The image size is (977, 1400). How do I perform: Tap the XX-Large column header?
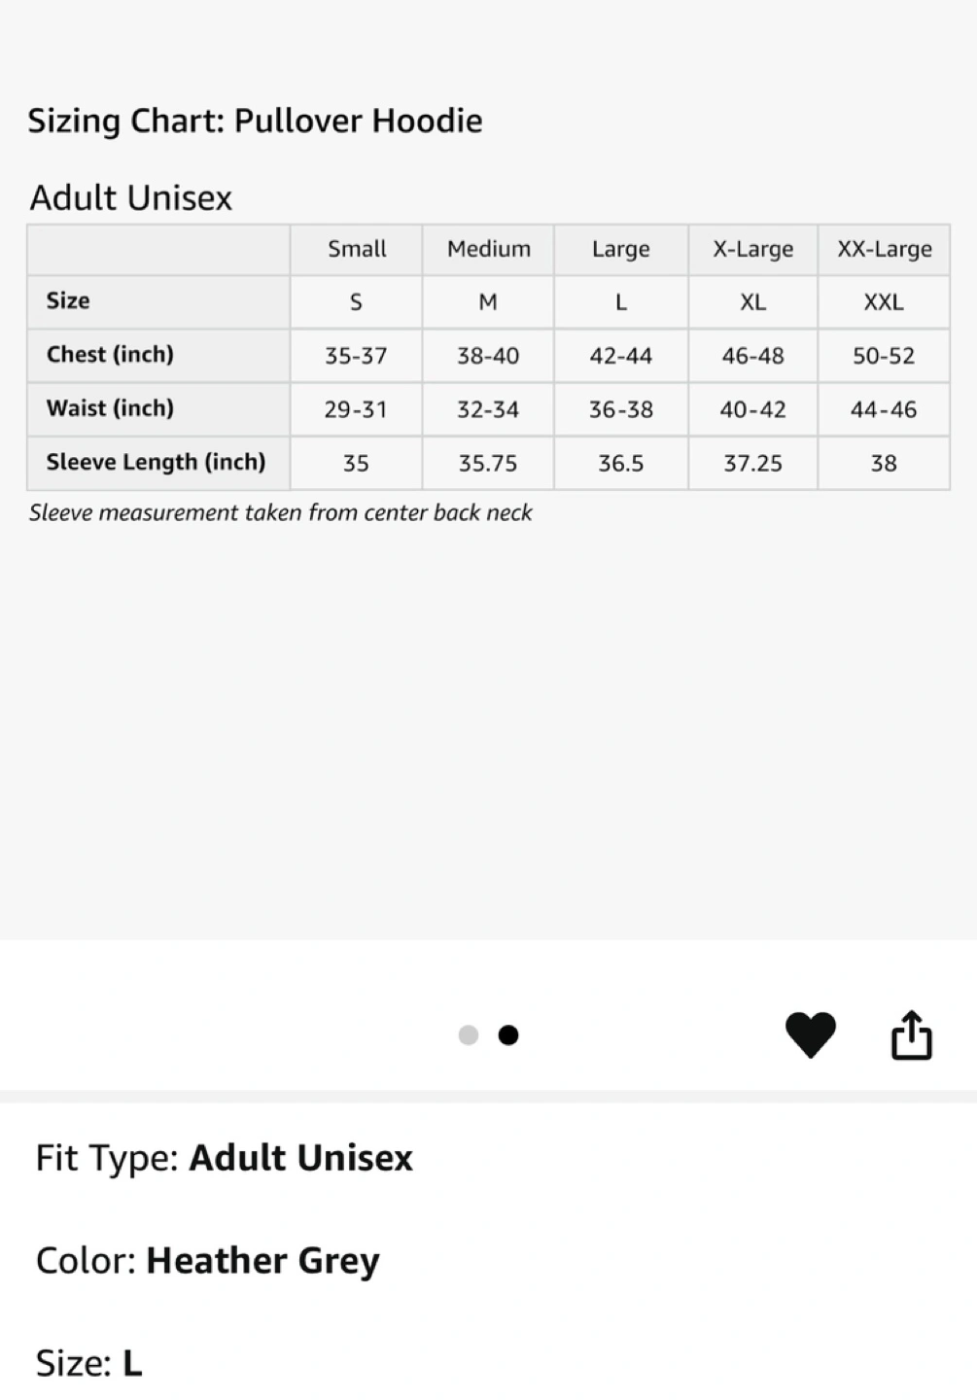885,249
